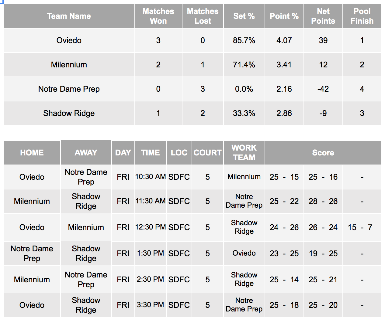Select Notre Dame Prep's -42 net points
This screenshot has width=385, height=323.
[323, 89]
